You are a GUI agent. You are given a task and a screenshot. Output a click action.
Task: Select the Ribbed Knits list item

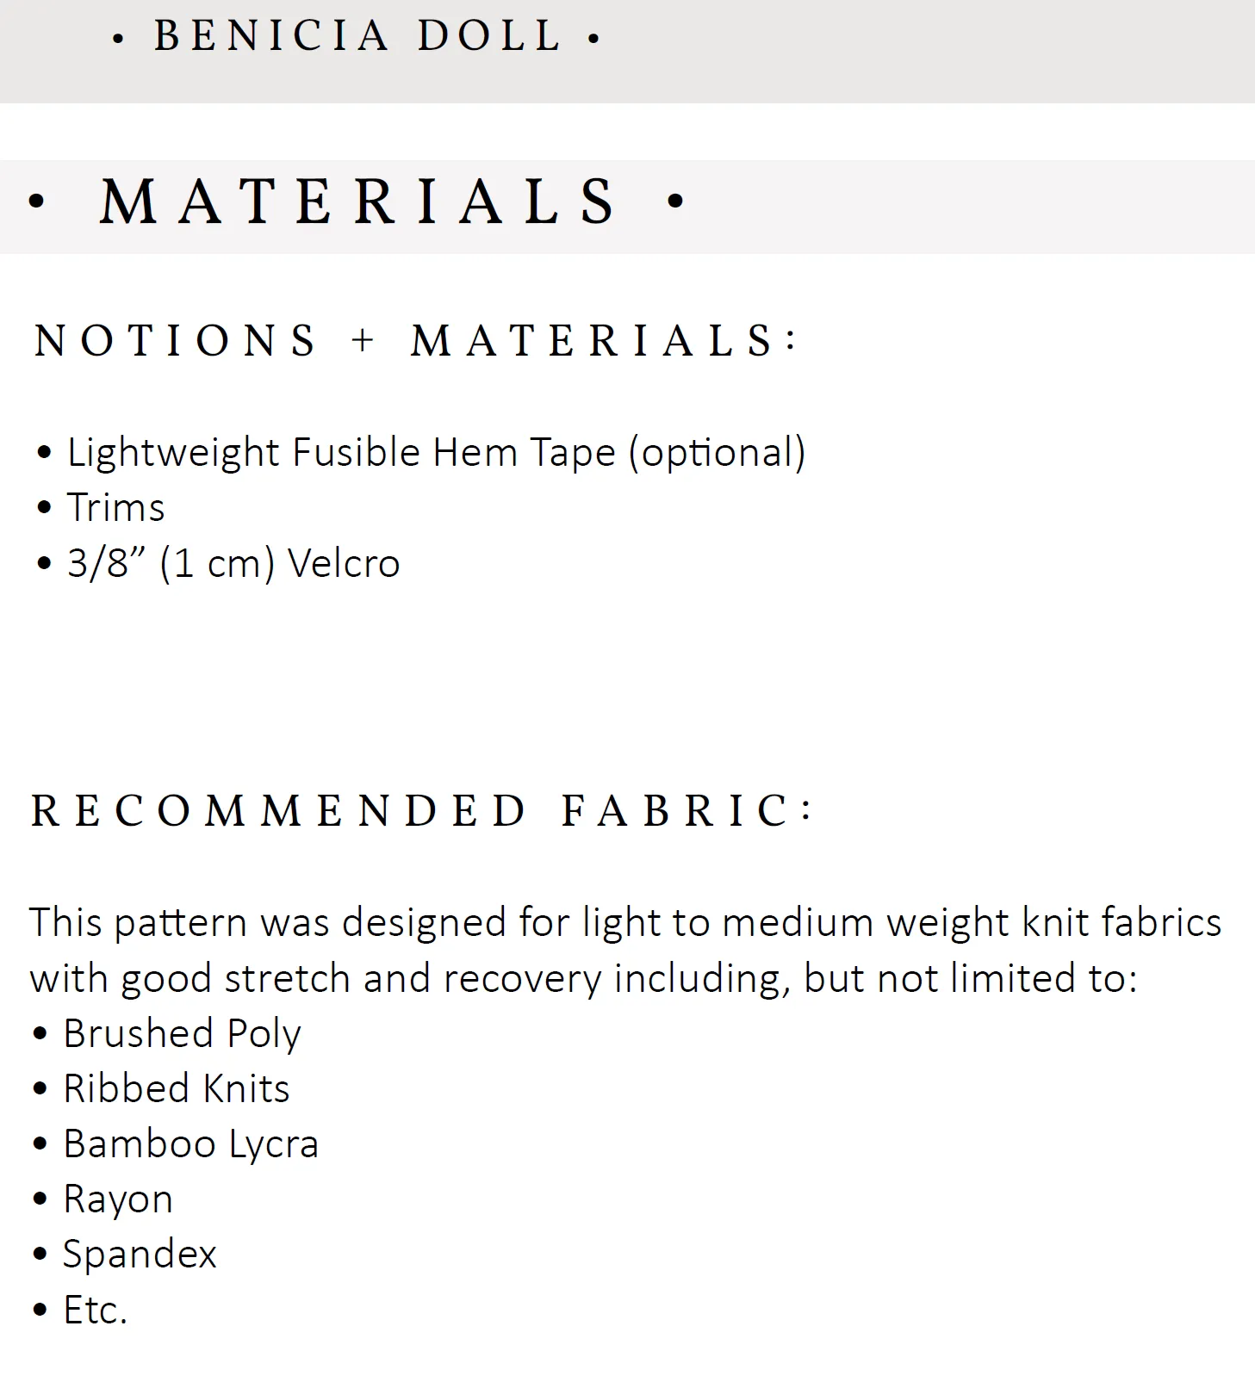pyautogui.click(x=176, y=1088)
